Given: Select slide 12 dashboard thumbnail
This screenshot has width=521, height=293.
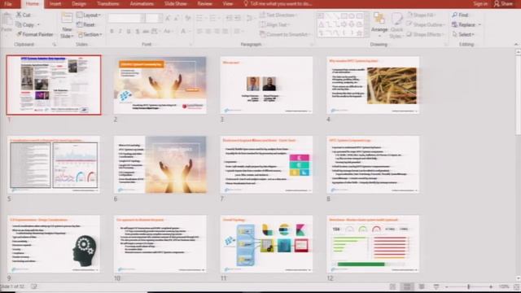Looking at the screenshot, I should pyautogui.click(x=373, y=244).
